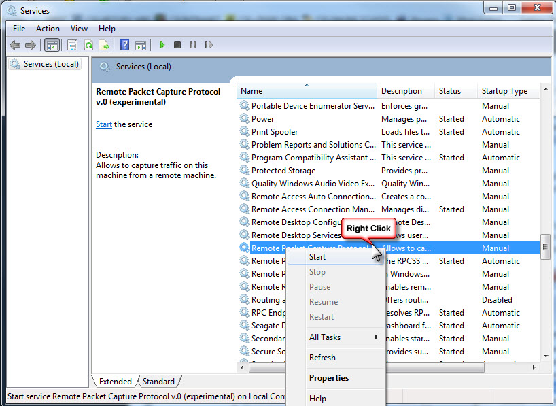
Task: Open the View menu
Action: 79,29
